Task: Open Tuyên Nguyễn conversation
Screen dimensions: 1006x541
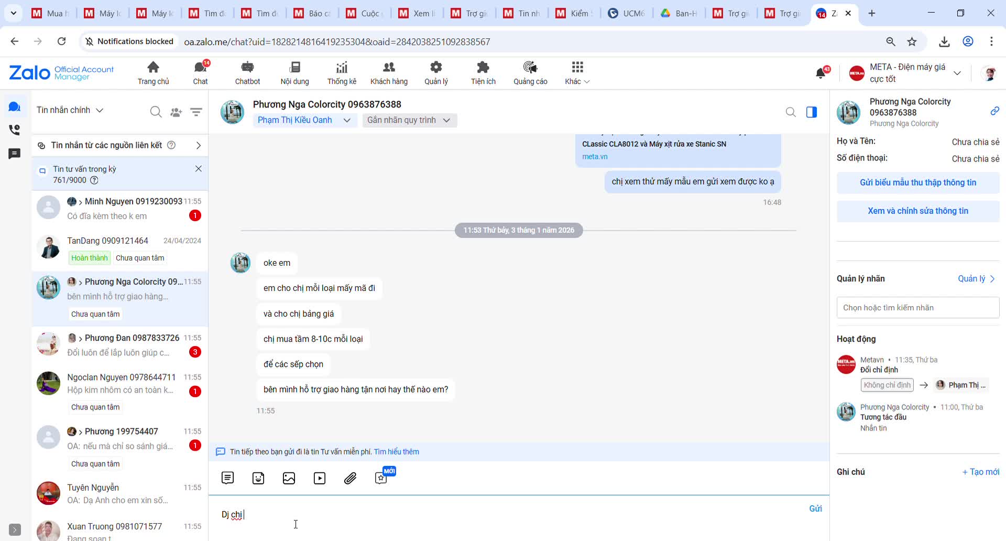Action: pyautogui.click(x=120, y=493)
